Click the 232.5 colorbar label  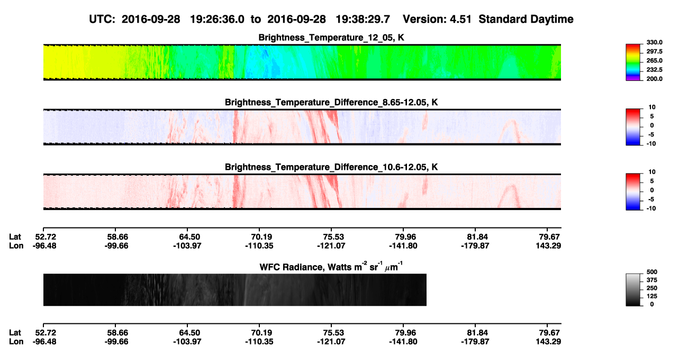[655, 70]
